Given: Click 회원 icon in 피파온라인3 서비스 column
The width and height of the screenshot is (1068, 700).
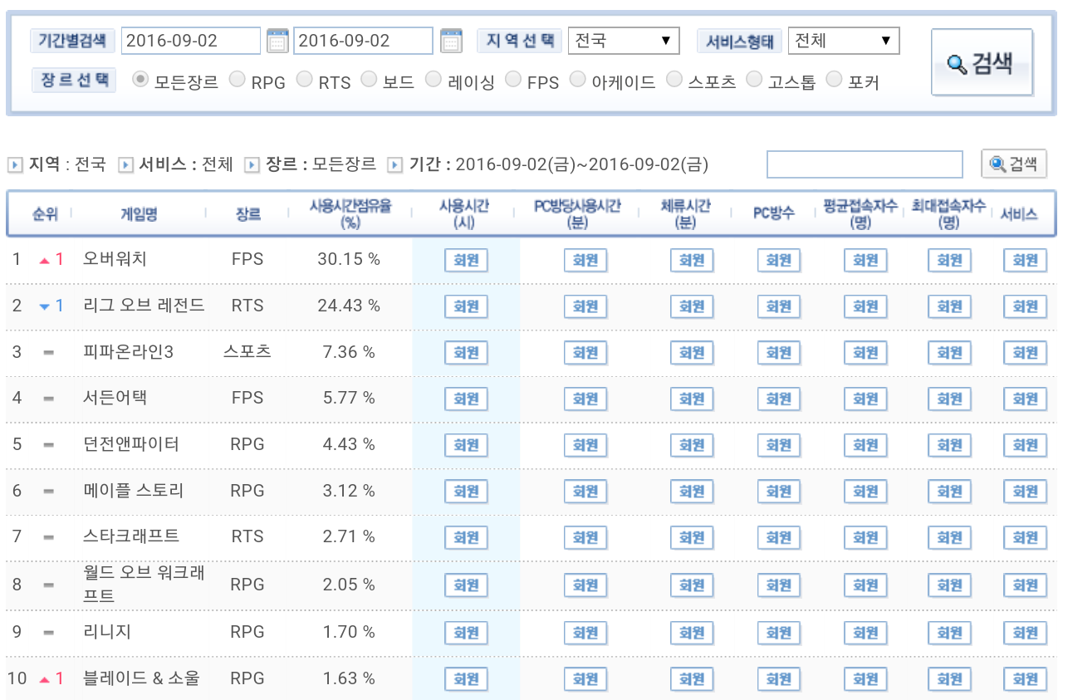Looking at the screenshot, I should point(1025,353).
